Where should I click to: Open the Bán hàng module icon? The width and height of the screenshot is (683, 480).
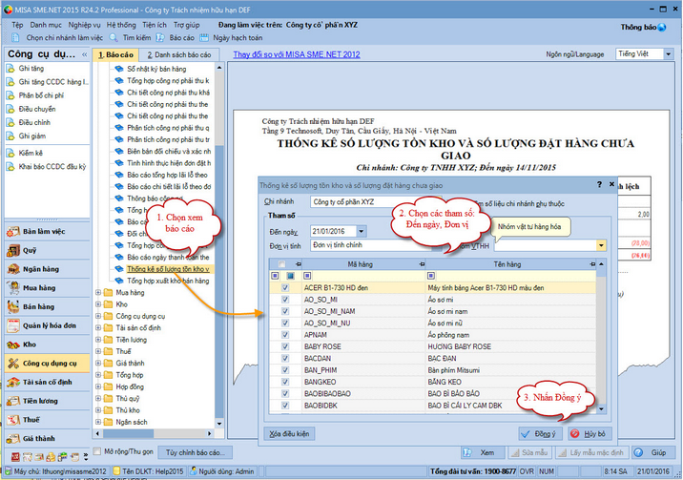click(13, 306)
